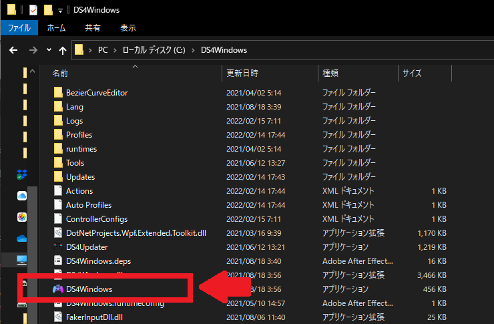This screenshot has height=324, width=494.
Task: Click the size 1,219 KB for DS4Updater
Action: 432,247
